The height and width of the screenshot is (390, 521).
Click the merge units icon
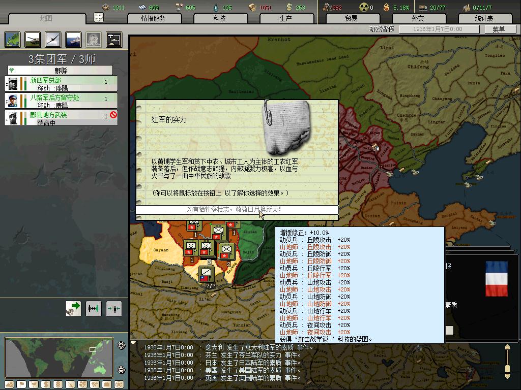tap(114, 309)
